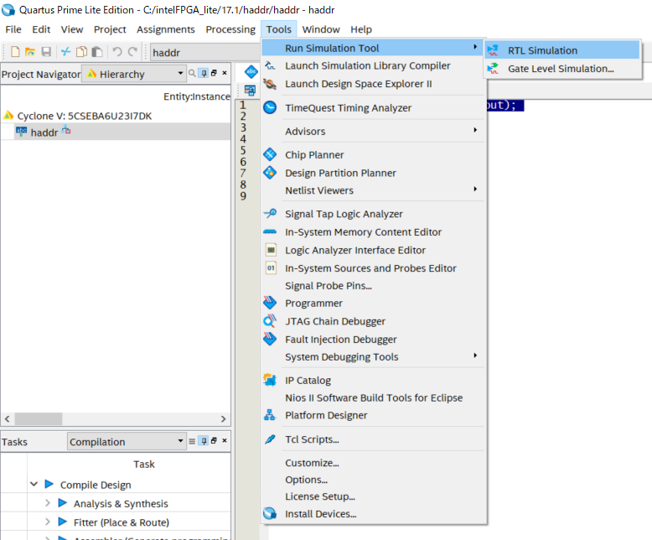This screenshot has width=652, height=540.
Task: Float the Project Navigator panel
Action: (214, 73)
